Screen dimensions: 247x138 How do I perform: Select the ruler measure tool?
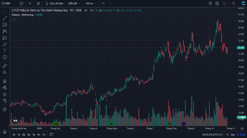pos(5,66)
